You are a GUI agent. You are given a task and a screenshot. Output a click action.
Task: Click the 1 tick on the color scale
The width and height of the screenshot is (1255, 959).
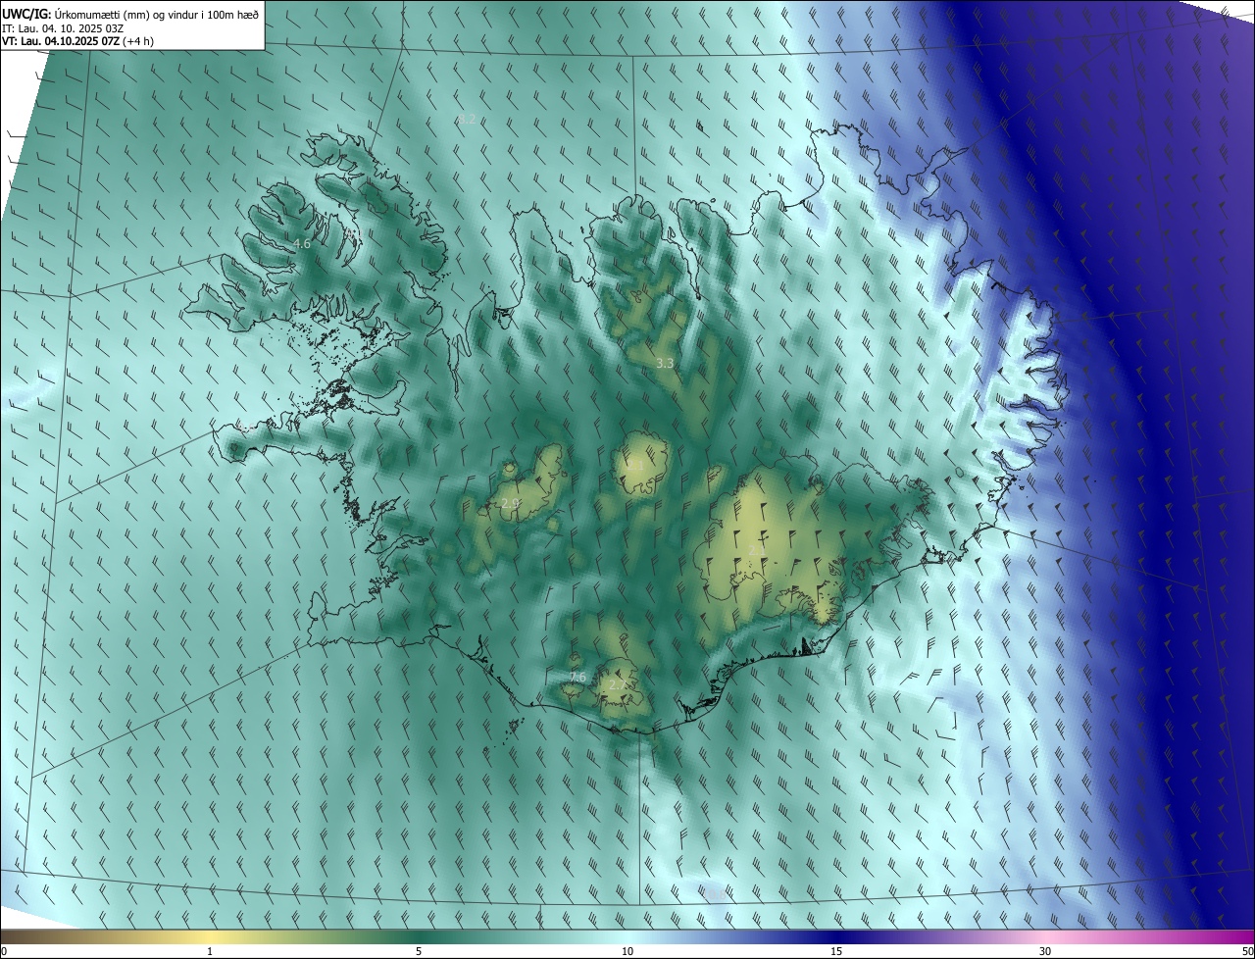(x=211, y=952)
